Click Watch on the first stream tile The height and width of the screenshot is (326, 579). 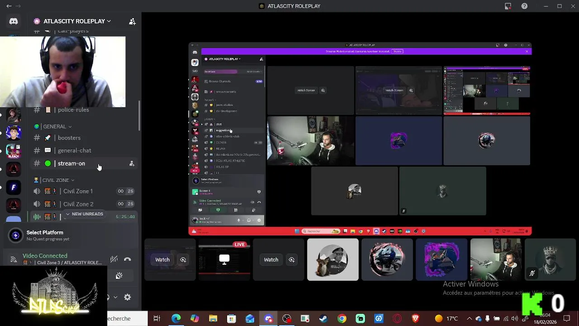click(x=162, y=259)
